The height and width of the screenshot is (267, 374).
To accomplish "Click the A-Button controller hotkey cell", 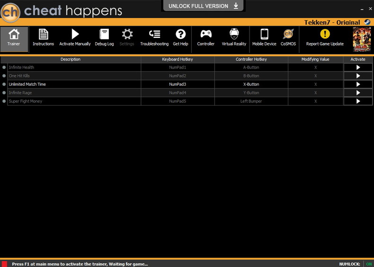I will [251, 67].
